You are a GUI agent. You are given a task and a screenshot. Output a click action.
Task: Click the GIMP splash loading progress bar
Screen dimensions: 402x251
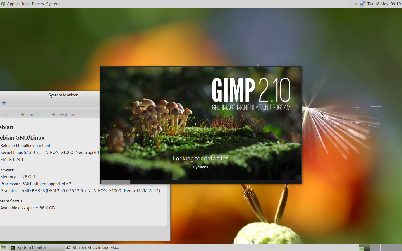[x=201, y=182]
